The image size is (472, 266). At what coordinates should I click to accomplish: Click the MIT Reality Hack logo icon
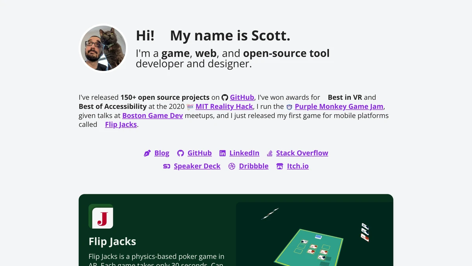click(190, 107)
